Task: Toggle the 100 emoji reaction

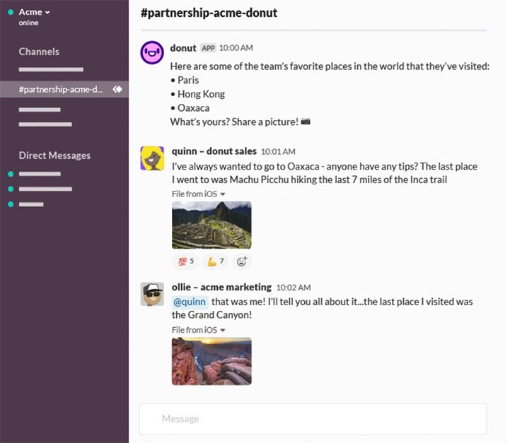Action: (x=186, y=261)
